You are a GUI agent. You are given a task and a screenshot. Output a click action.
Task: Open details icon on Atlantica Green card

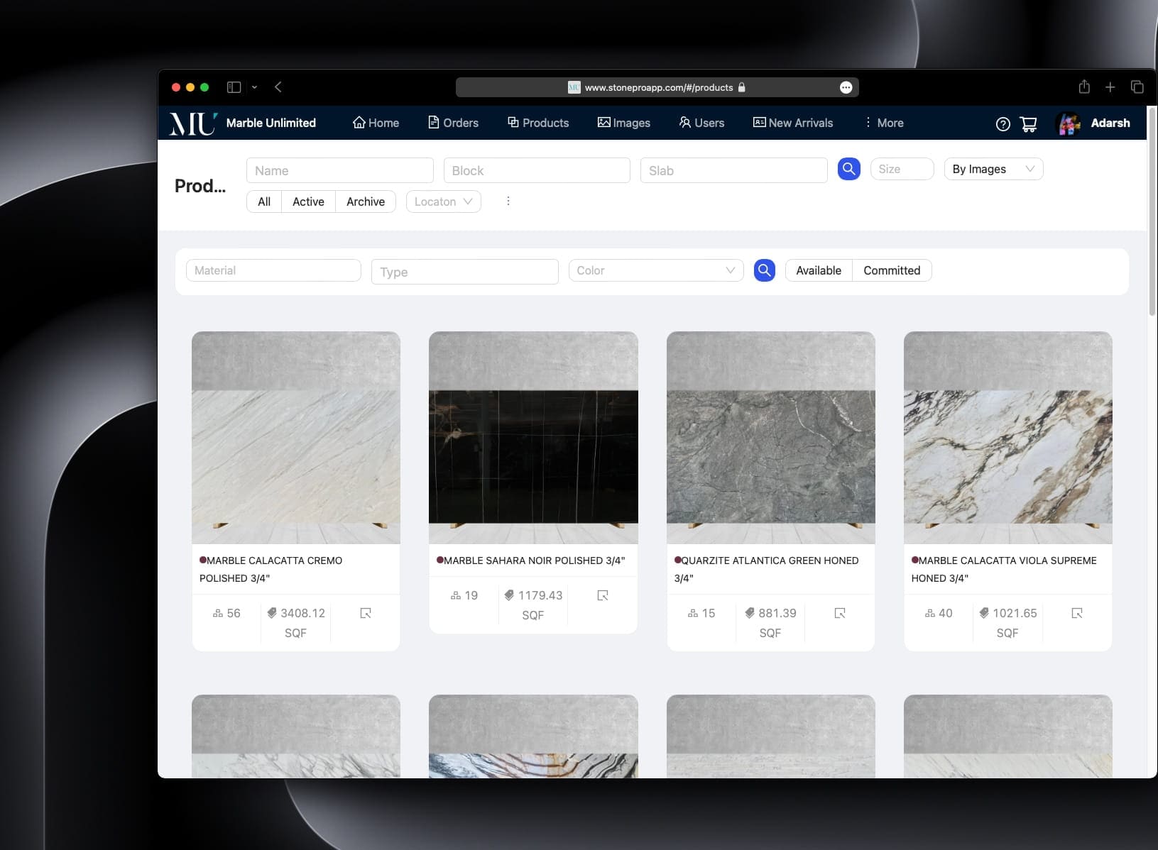(840, 613)
